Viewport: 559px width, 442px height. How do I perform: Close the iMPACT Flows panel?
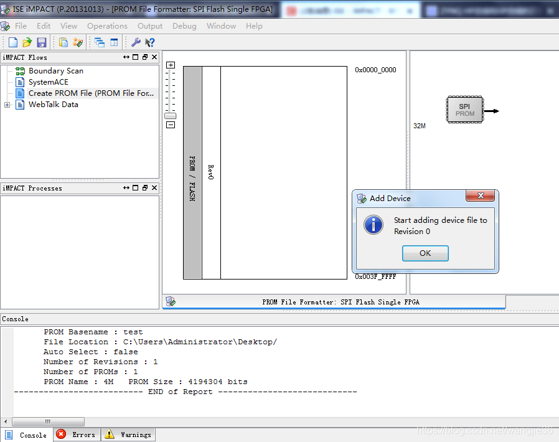click(x=154, y=57)
